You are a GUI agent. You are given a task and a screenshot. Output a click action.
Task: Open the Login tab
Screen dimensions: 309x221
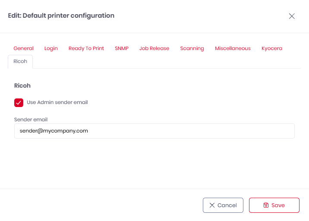(x=51, y=48)
